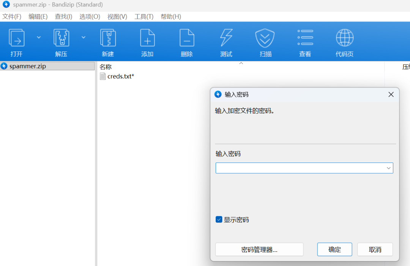Screen dimensions: 410x266
Task: Click the 打开 (Open) toolbar icon
Action: click(16, 38)
